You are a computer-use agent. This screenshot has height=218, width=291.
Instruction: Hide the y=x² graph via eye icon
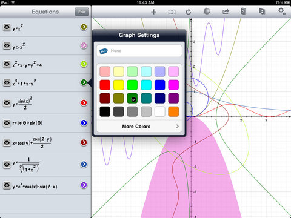point(7,27)
